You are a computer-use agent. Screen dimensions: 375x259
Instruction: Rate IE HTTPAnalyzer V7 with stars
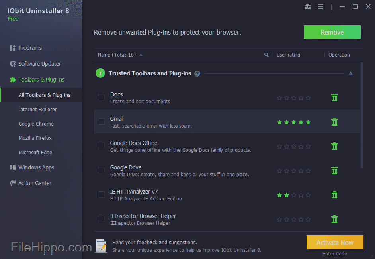pyautogui.click(x=294, y=195)
